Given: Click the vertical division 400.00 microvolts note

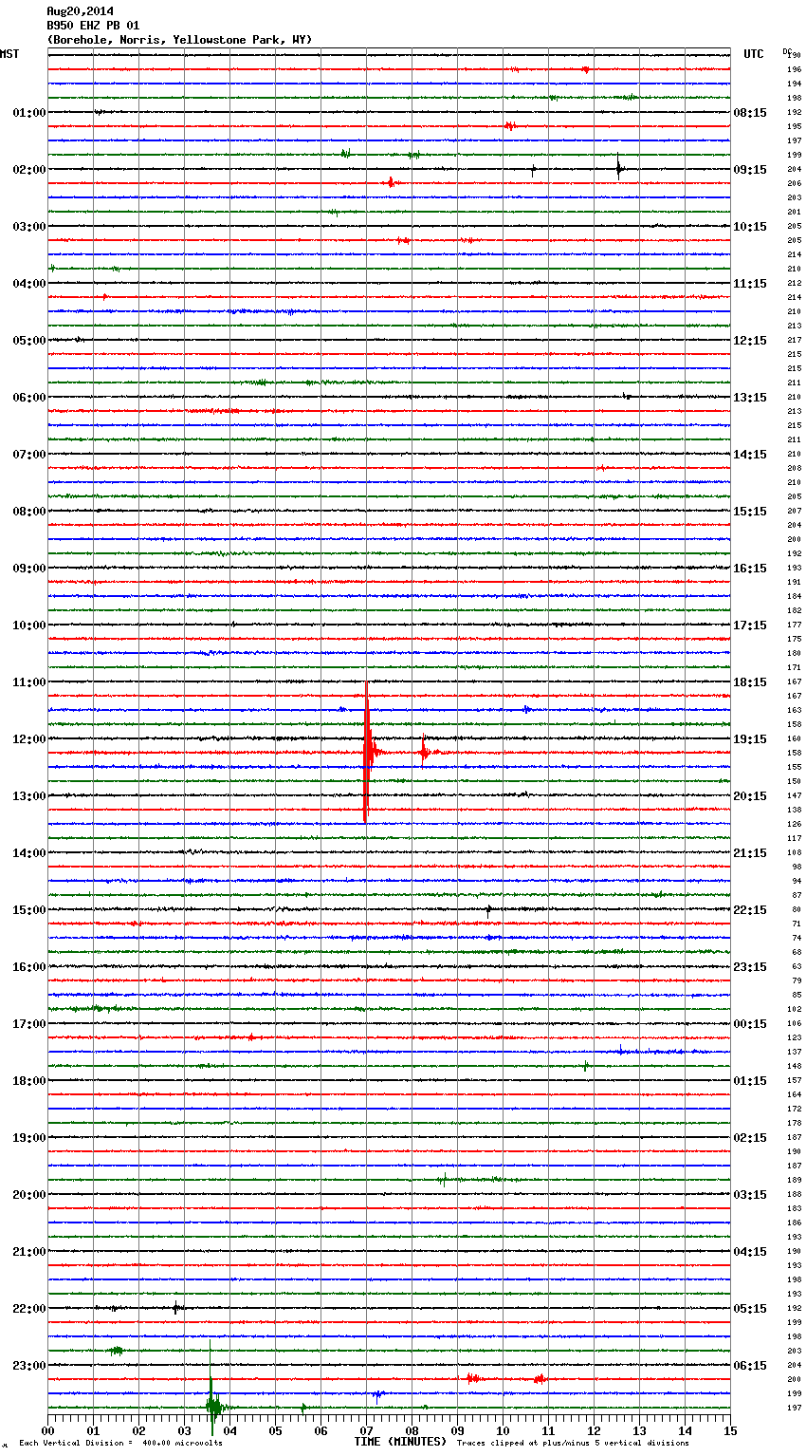Looking at the screenshot, I should [120, 1443].
